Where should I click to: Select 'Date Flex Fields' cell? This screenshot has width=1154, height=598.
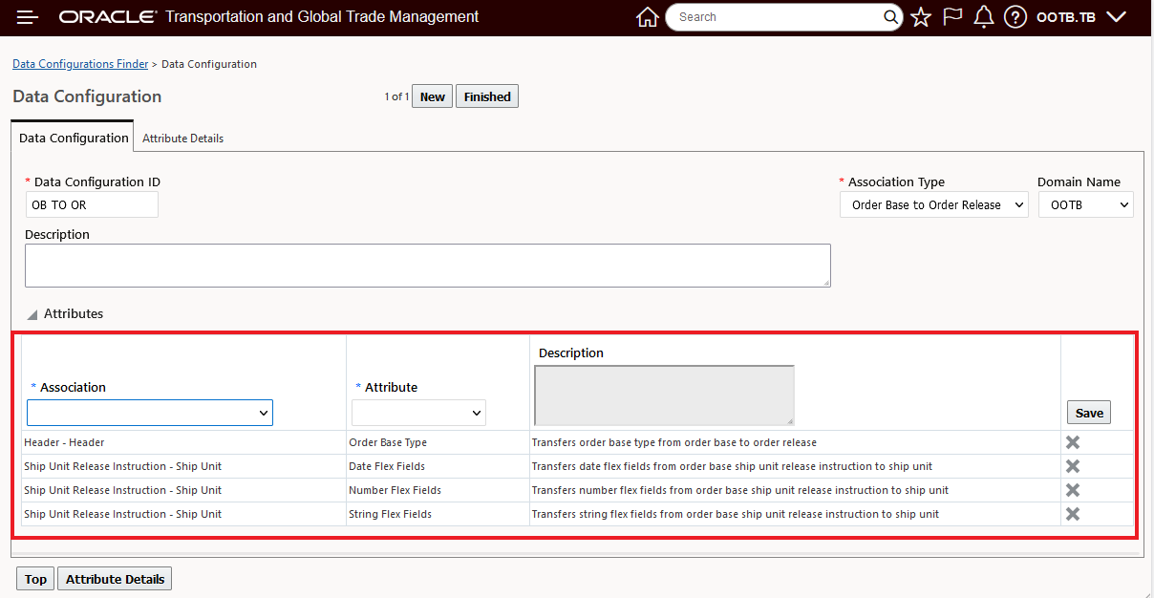point(438,466)
